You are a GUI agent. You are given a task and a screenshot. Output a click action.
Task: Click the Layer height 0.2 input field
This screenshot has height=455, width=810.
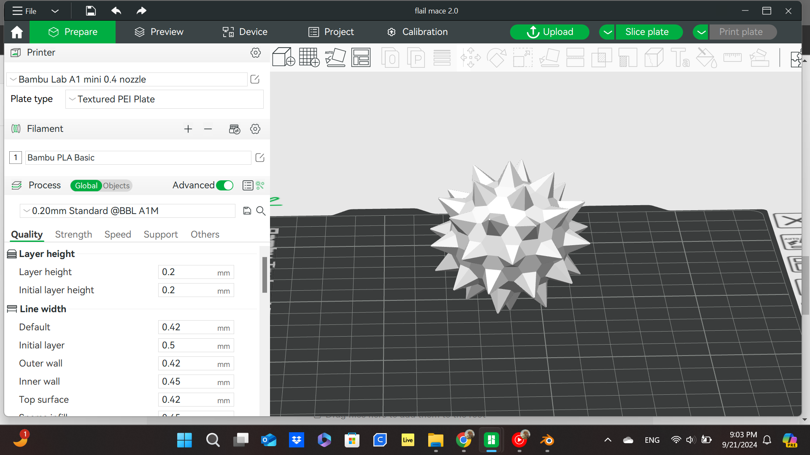196,272
